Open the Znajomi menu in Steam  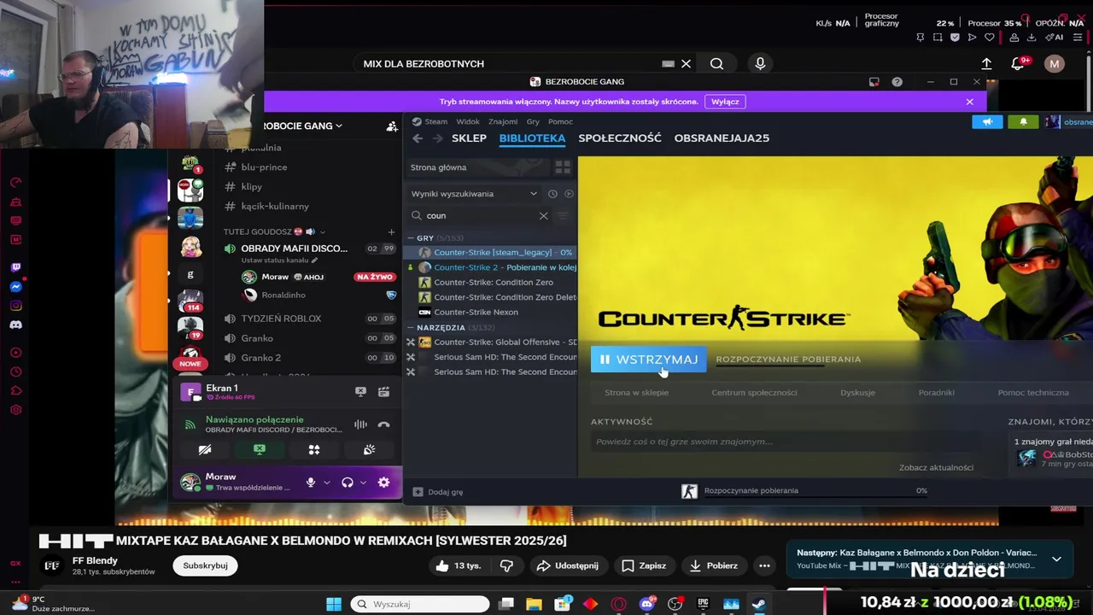pyautogui.click(x=503, y=122)
